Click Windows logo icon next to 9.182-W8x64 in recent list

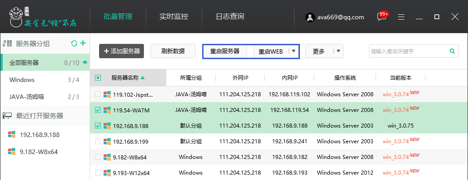coord(12,151)
